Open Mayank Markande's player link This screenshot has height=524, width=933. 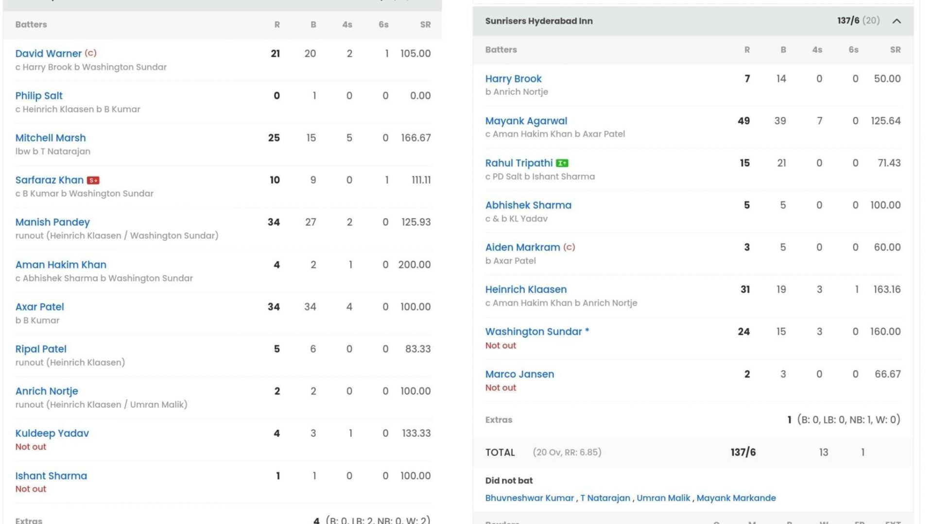tap(736, 498)
